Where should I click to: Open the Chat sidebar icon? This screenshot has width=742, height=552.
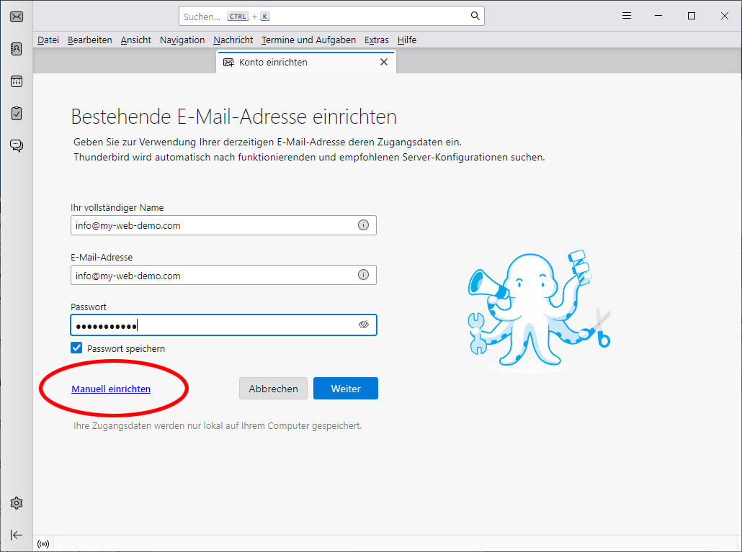pos(17,145)
